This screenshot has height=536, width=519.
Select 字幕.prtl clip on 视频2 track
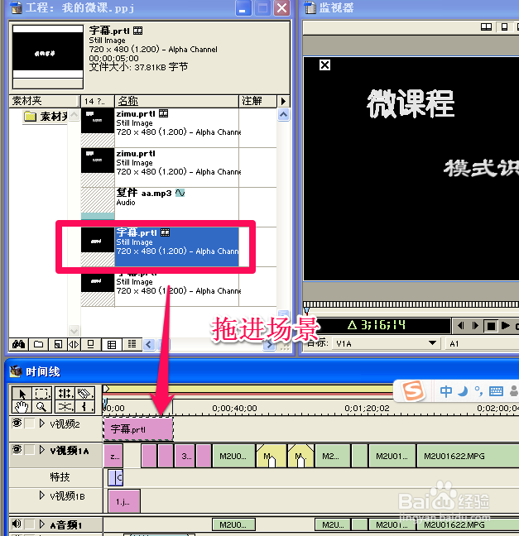(x=138, y=429)
